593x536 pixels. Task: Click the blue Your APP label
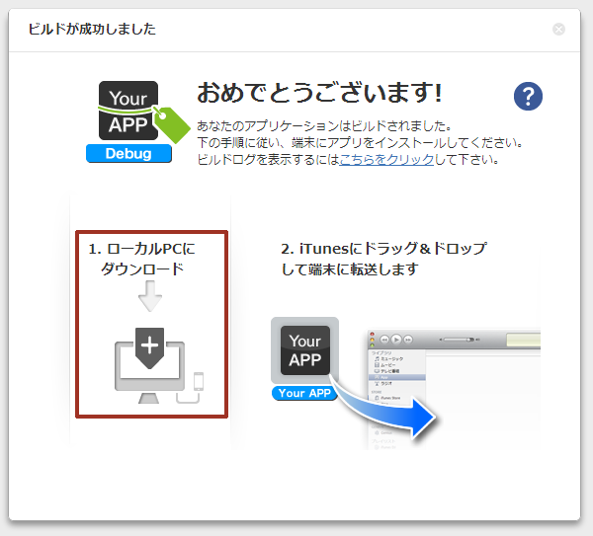[304, 393]
